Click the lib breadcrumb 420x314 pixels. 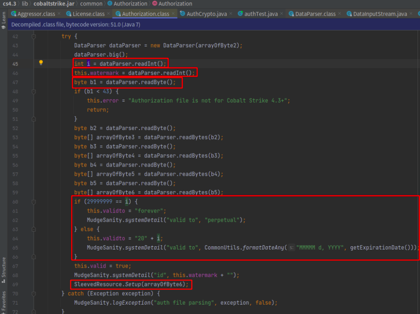click(25, 4)
